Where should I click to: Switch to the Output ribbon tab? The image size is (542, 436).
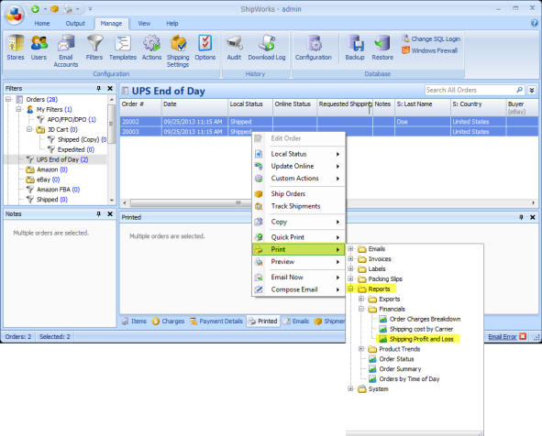(75, 23)
